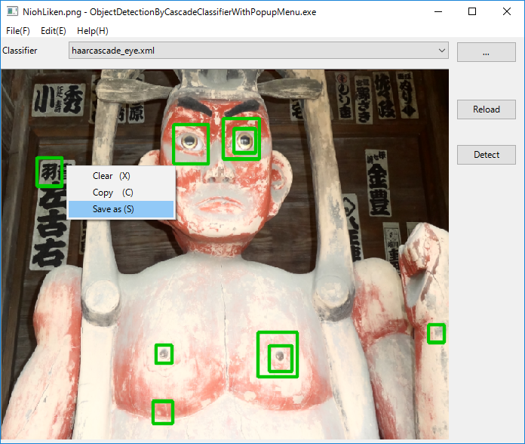The height and width of the screenshot is (444, 525).
Task: Click the statue image display area
Action: 225,254
